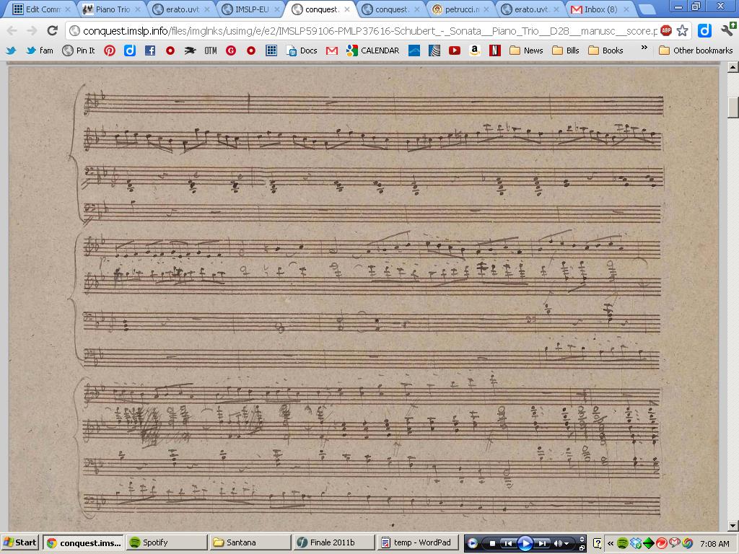Open the AdBlock Plus extension icon
This screenshot has height=554, width=739.
pyautogui.click(x=666, y=31)
